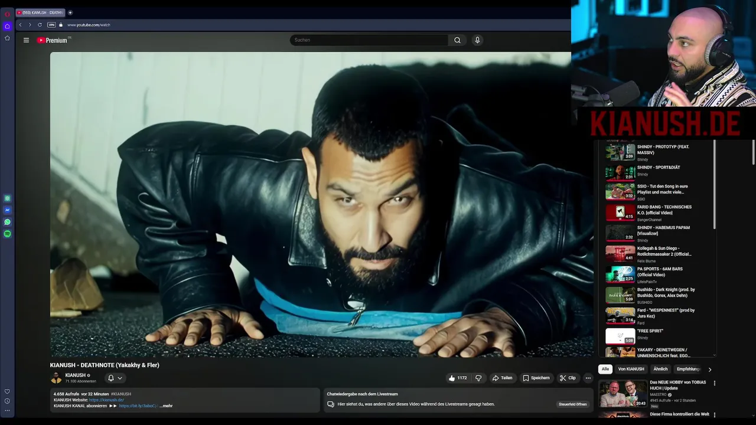The height and width of the screenshot is (425, 756).
Task: Open the Opera menu logo in sidebar
Action: click(7, 14)
